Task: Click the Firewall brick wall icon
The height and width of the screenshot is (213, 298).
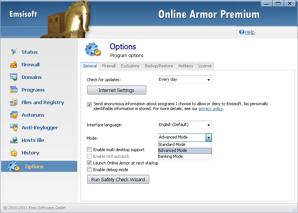Action: click(x=14, y=64)
